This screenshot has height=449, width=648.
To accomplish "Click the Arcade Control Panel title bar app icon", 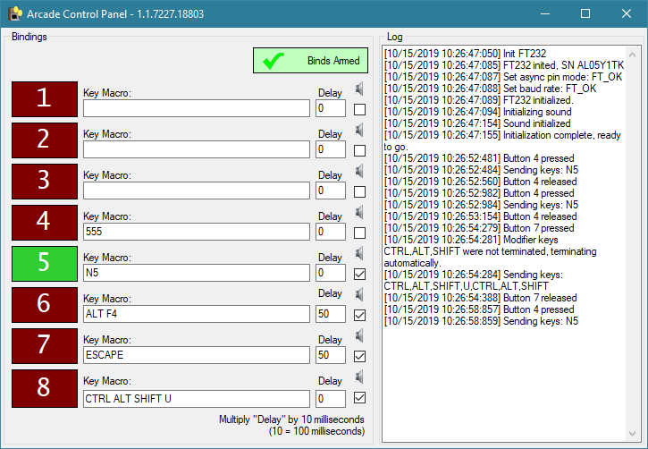I will click(x=15, y=13).
